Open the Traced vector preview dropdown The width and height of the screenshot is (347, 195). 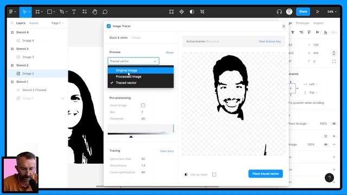(x=133, y=61)
